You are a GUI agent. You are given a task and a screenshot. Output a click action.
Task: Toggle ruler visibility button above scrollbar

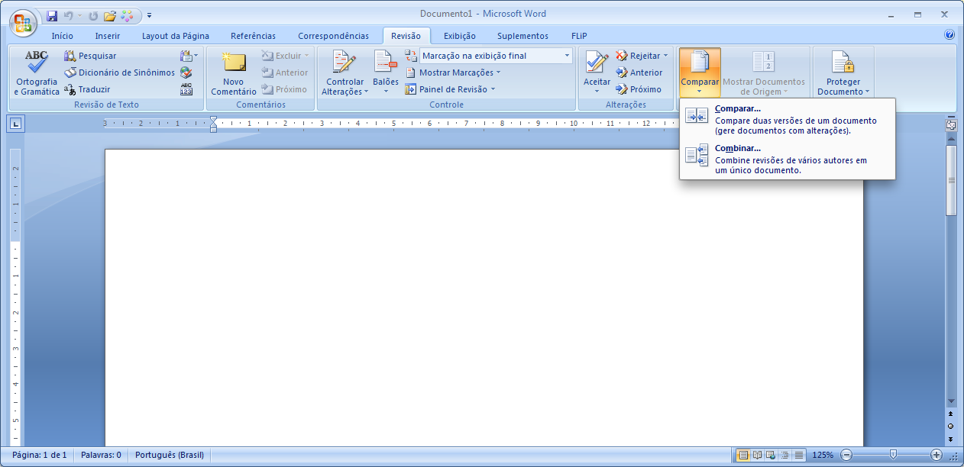[x=951, y=124]
